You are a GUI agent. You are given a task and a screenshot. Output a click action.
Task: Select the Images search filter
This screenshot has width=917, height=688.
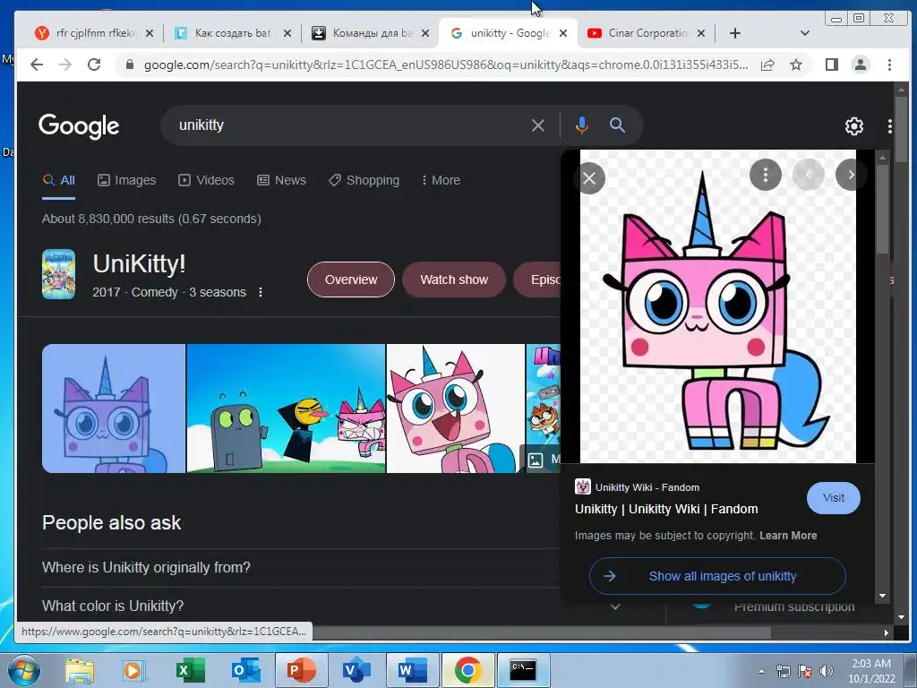click(127, 180)
